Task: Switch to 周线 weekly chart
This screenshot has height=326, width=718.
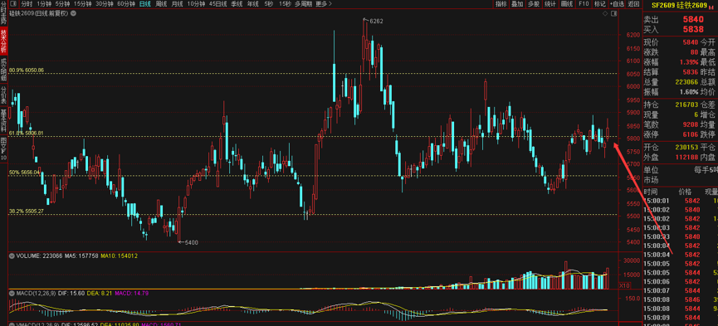Action: coord(161,3)
